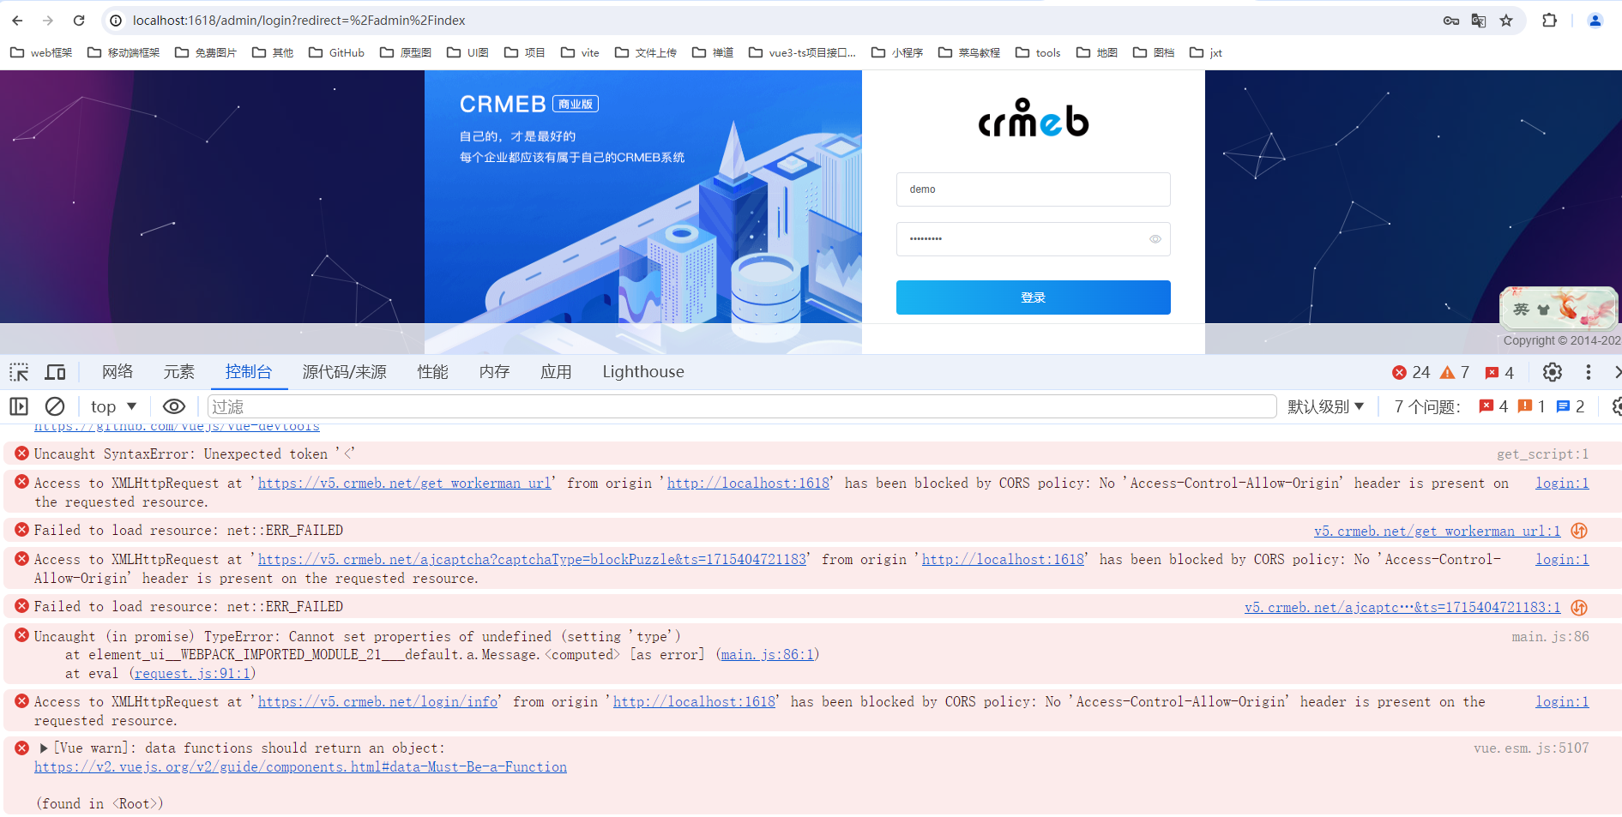The height and width of the screenshot is (817, 1622).
Task: Open main.js:86:1 source link
Action: 768,655
